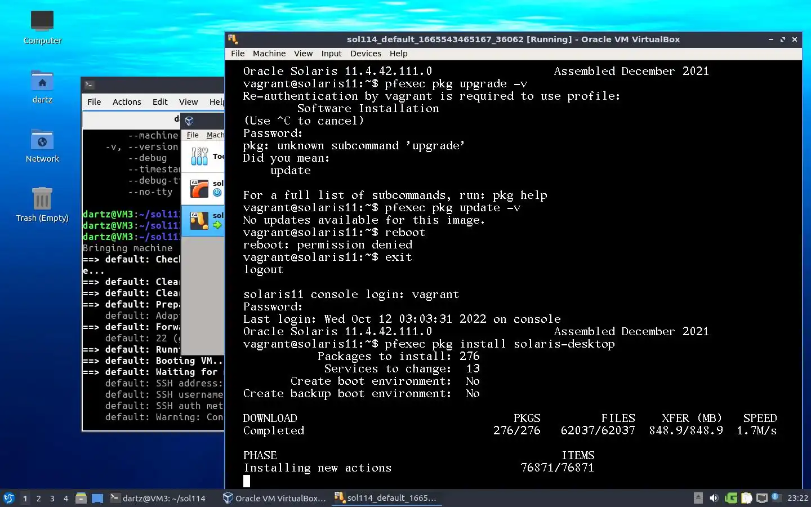This screenshot has height=507, width=811.
Task: Click the notification info tray icon
Action: coord(776,497)
